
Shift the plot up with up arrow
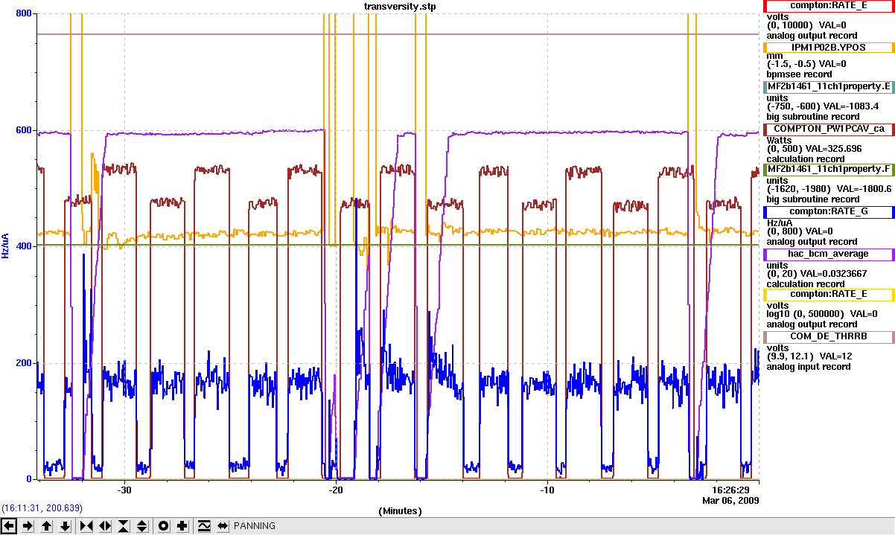click(47, 526)
